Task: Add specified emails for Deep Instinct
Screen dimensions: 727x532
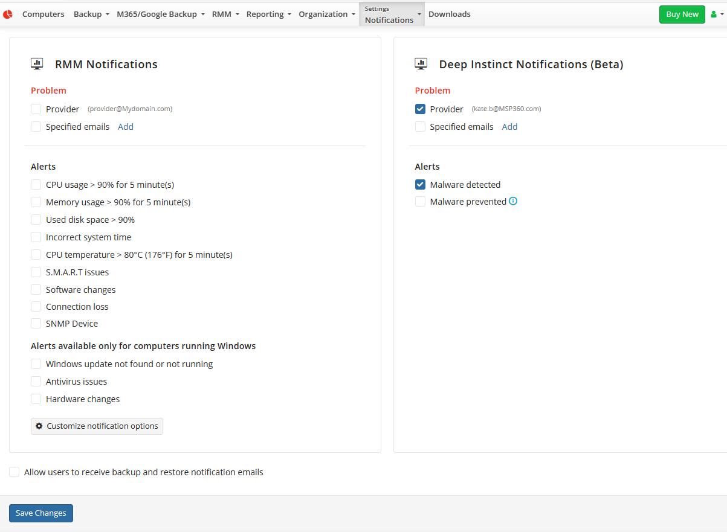Action: click(x=509, y=127)
